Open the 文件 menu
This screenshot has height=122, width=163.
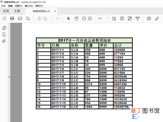click(x=3, y=6)
